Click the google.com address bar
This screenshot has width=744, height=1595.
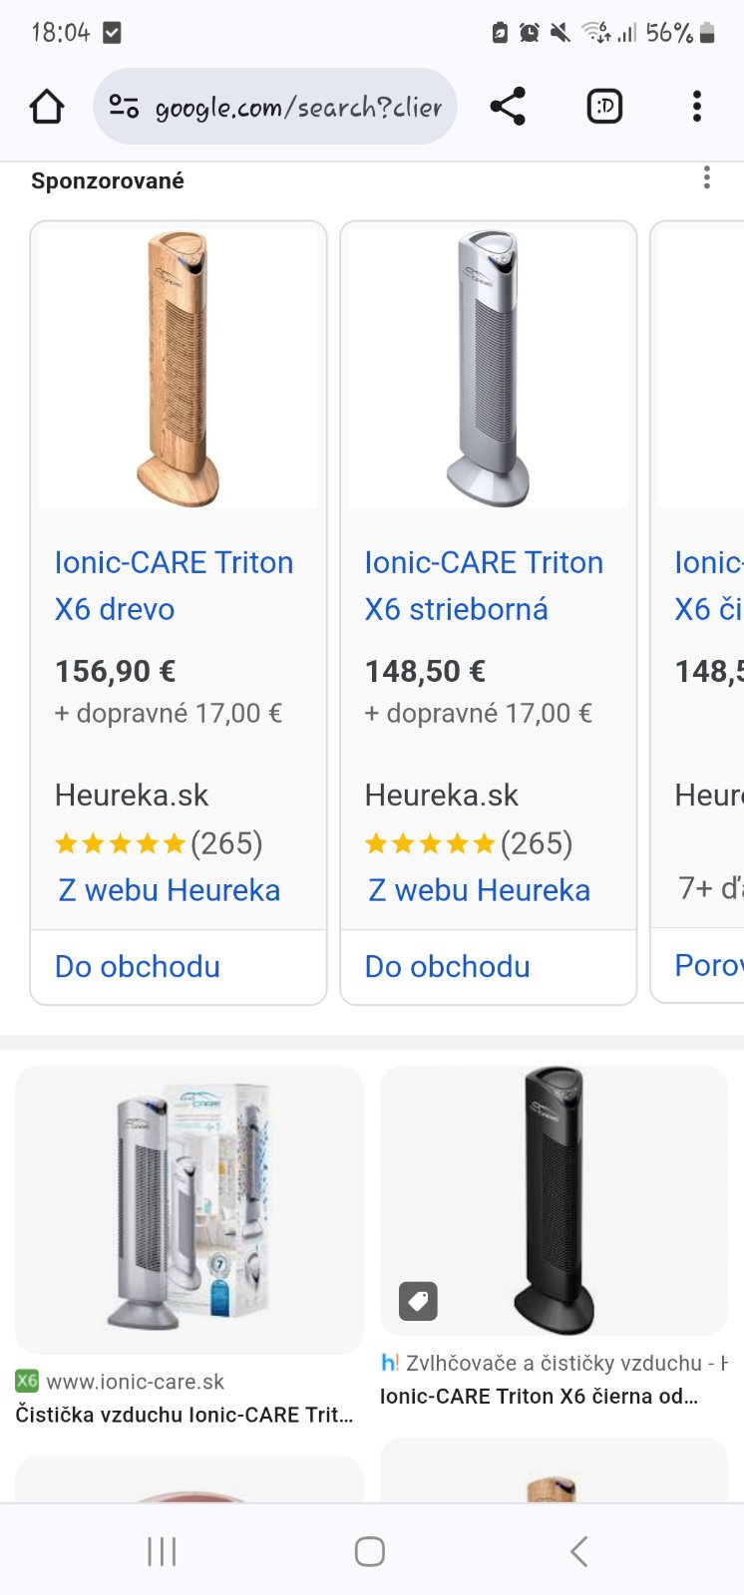(297, 107)
